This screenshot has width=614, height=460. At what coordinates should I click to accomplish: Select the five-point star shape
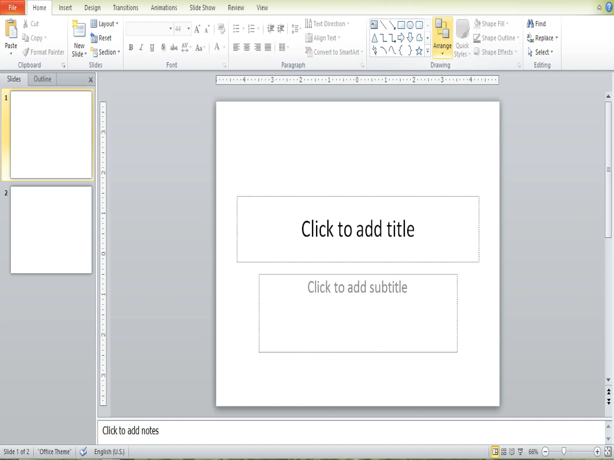click(x=419, y=51)
